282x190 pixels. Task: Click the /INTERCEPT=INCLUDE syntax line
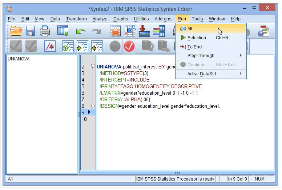pyautogui.click(x=124, y=80)
